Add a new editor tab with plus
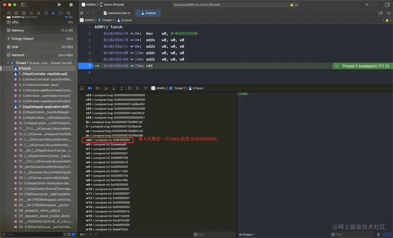Screen dimensions: 393x238 pyautogui.click(x=367, y=5)
